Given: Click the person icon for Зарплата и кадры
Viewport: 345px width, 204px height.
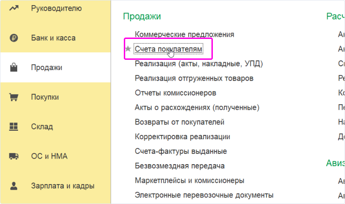Looking at the screenshot, I should click(x=13, y=186).
